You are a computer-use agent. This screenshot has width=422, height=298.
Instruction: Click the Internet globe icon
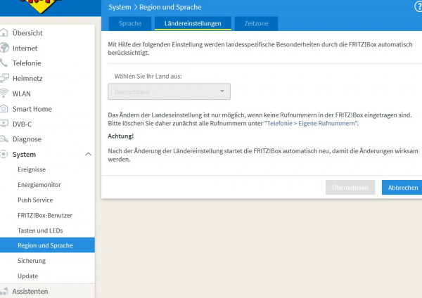(4, 48)
